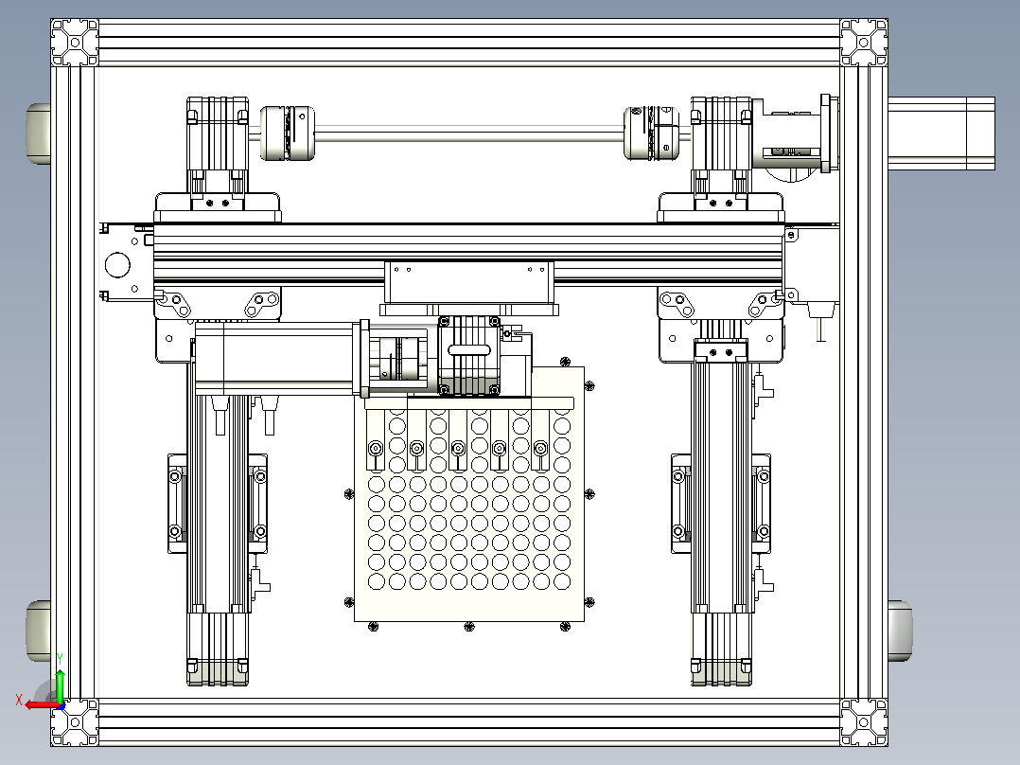The width and height of the screenshot is (1020, 765).
Task: Pick the top horizontal aluminum frame beam
Action: [x=469, y=43]
